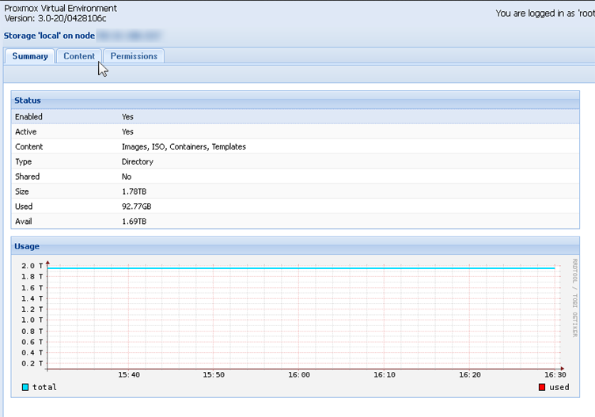595x417 pixels.
Task: Click the cyan total line in usage graph
Action: tap(301, 268)
